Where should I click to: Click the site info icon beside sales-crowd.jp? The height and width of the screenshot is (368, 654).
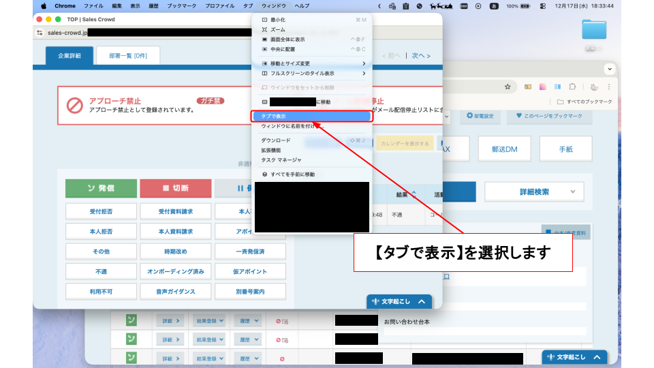click(x=40, y=32)
